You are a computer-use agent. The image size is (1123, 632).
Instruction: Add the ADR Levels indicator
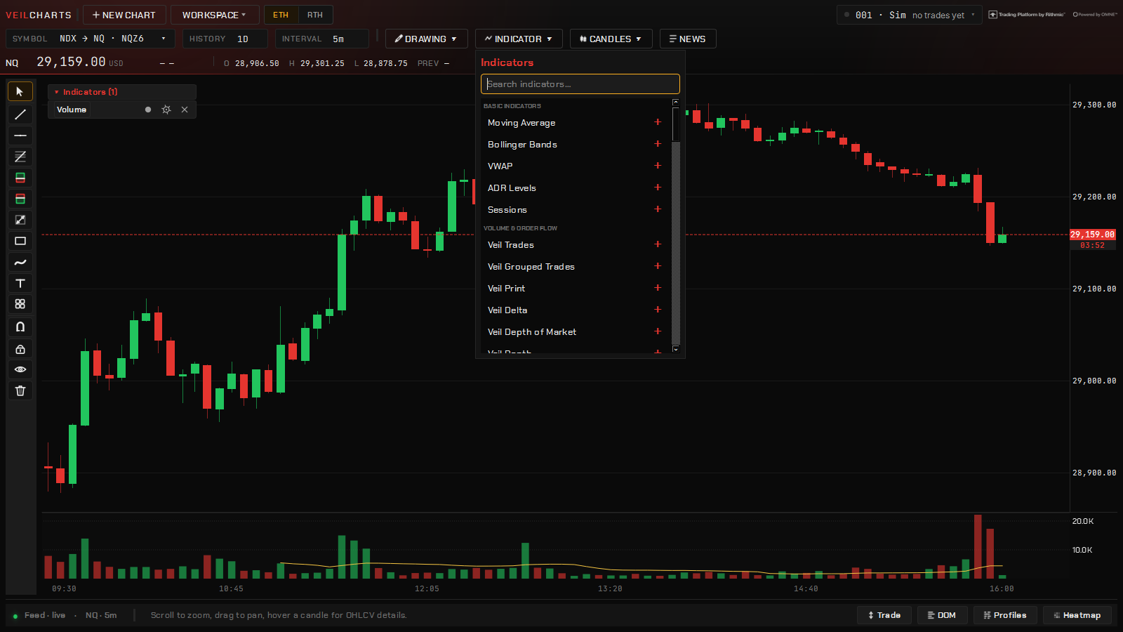pyautogui.click(x=658, y=187)
